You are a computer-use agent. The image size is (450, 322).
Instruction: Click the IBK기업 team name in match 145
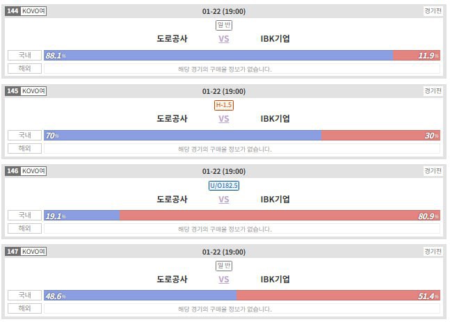(x=275, y=119)
